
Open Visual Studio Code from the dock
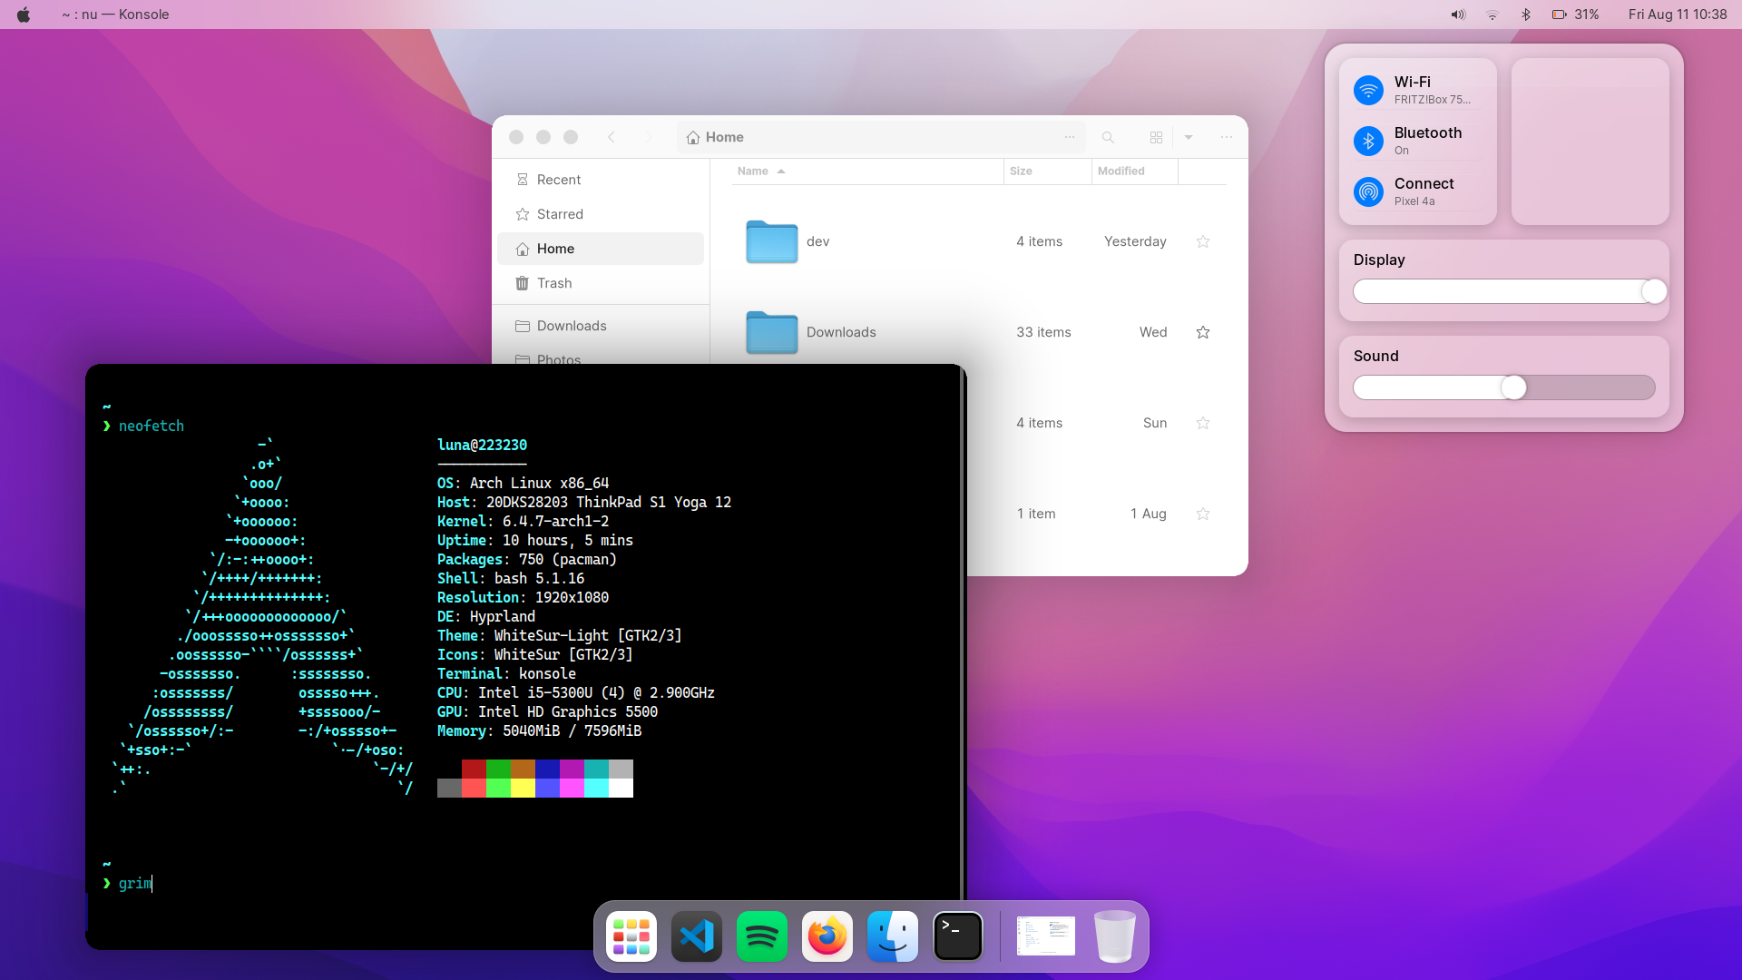696,936
